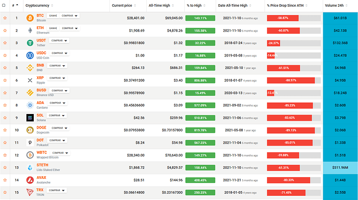Click the Tether coin icon

pyautogui.click(x=30, y=43)
